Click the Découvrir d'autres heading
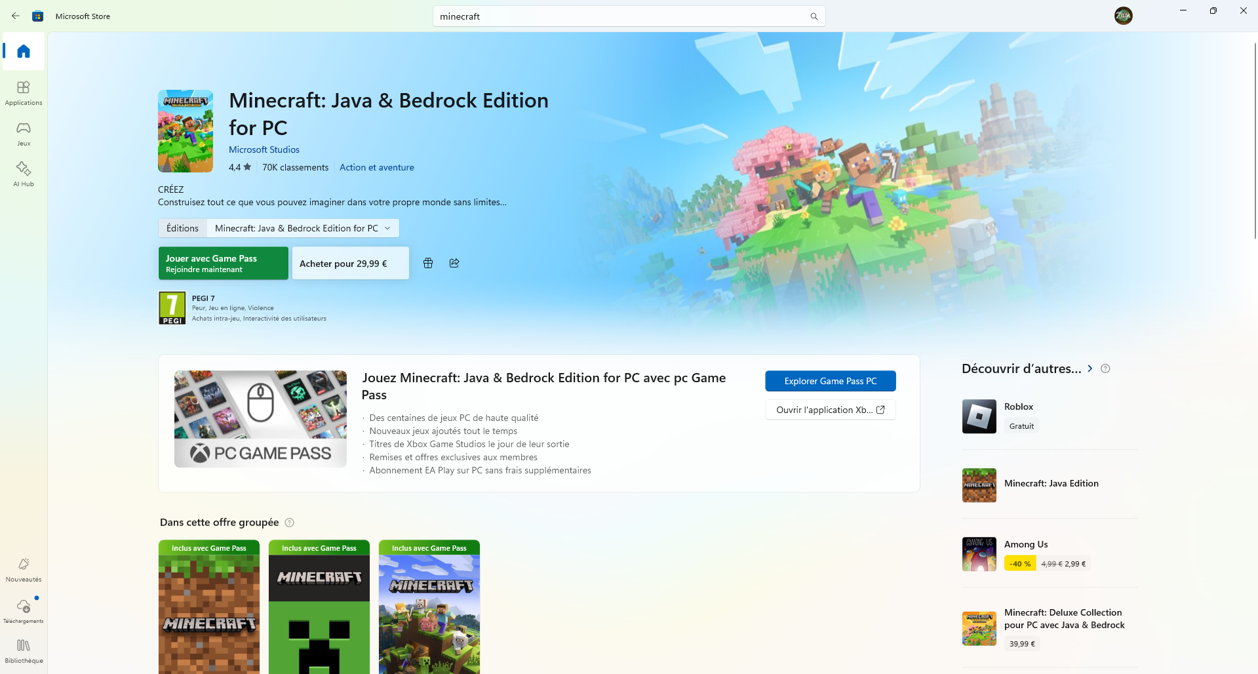 (1021, 368)
